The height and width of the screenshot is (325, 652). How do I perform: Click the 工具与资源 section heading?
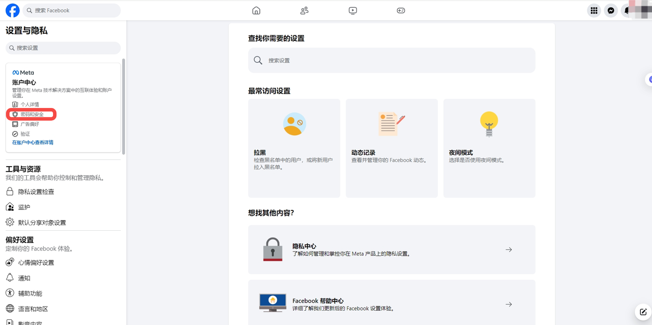coord(23,169)
